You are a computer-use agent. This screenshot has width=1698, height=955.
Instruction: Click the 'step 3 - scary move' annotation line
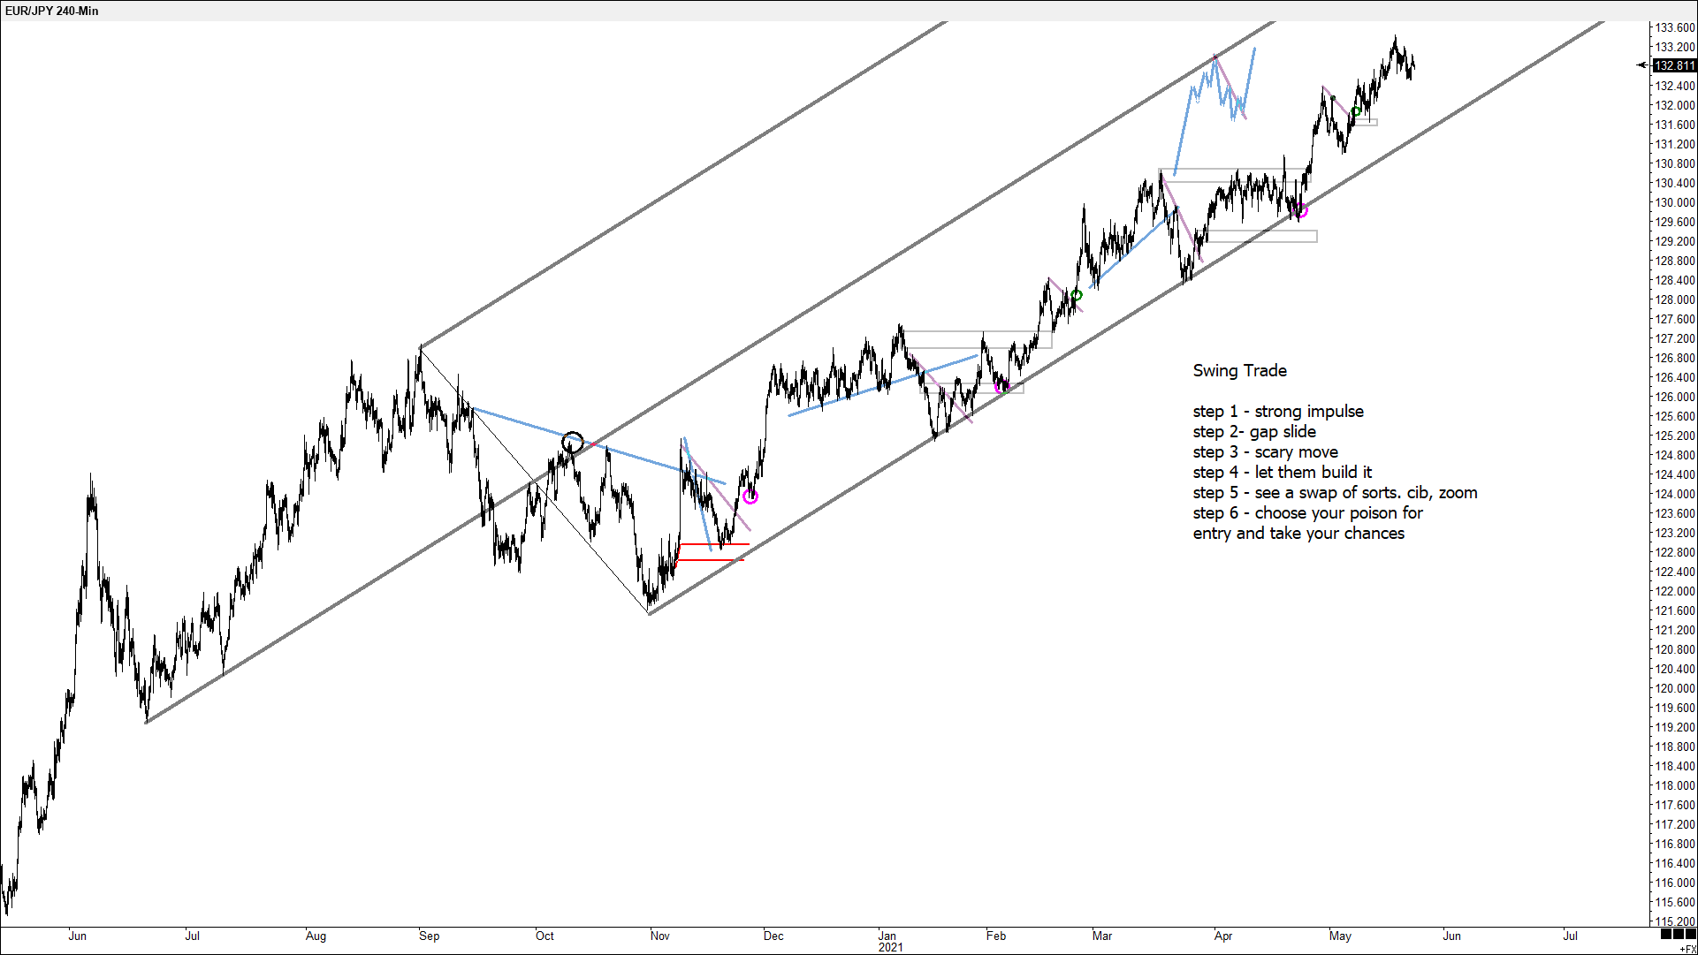1265,452
